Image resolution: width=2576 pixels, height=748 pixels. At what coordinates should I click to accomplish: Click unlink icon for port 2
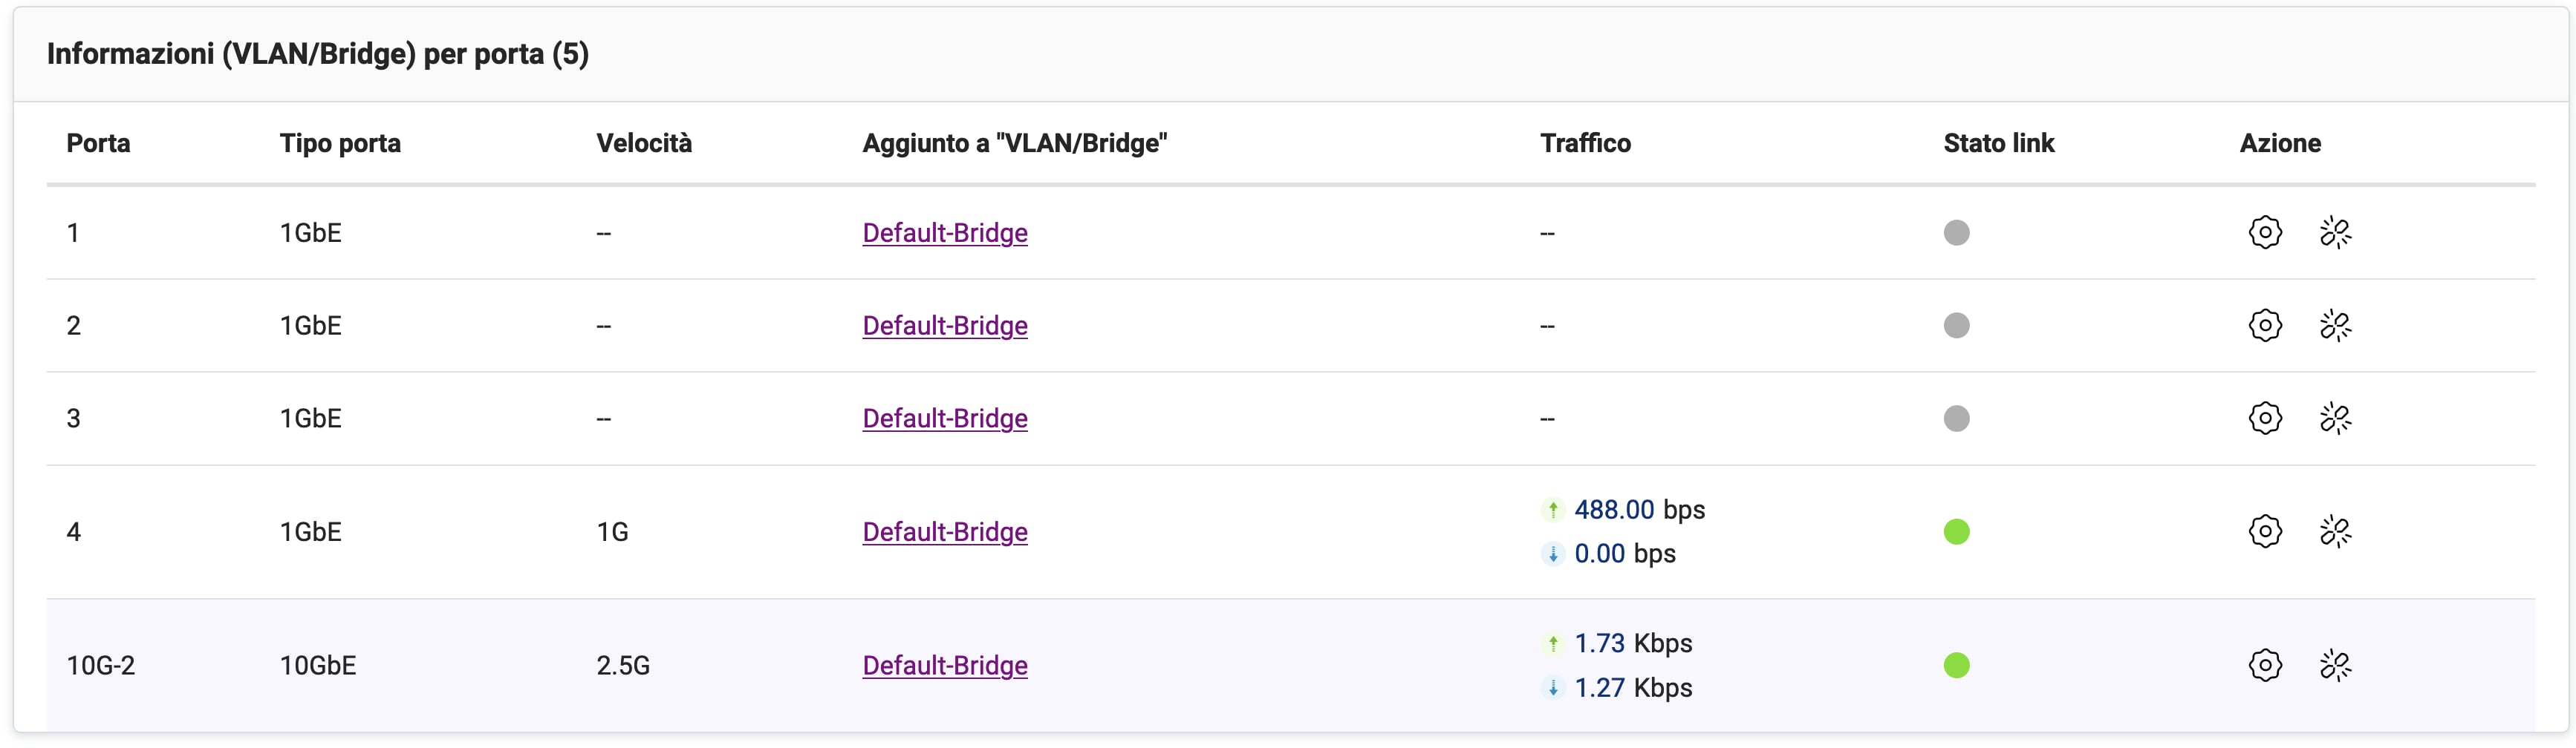[2335, 326]
